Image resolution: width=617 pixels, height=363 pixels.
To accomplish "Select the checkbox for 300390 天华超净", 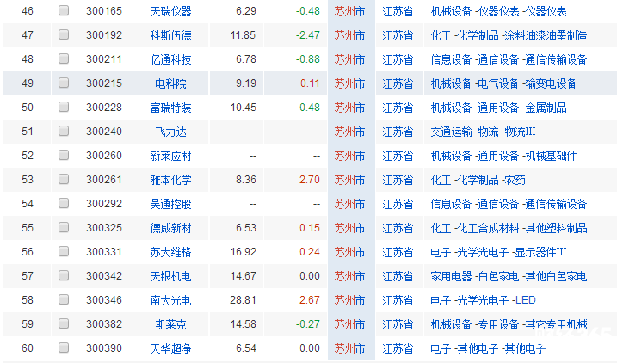I will (x=64, y=348).
